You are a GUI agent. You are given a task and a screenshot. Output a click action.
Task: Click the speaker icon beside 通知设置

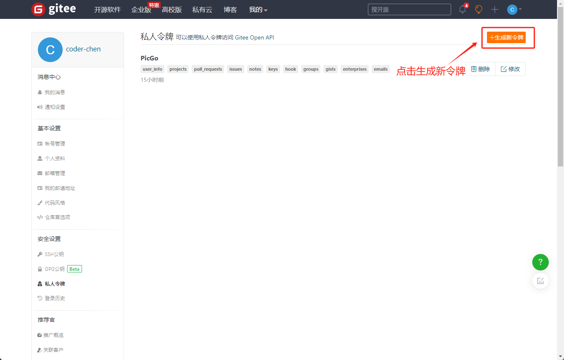[40, 107]
